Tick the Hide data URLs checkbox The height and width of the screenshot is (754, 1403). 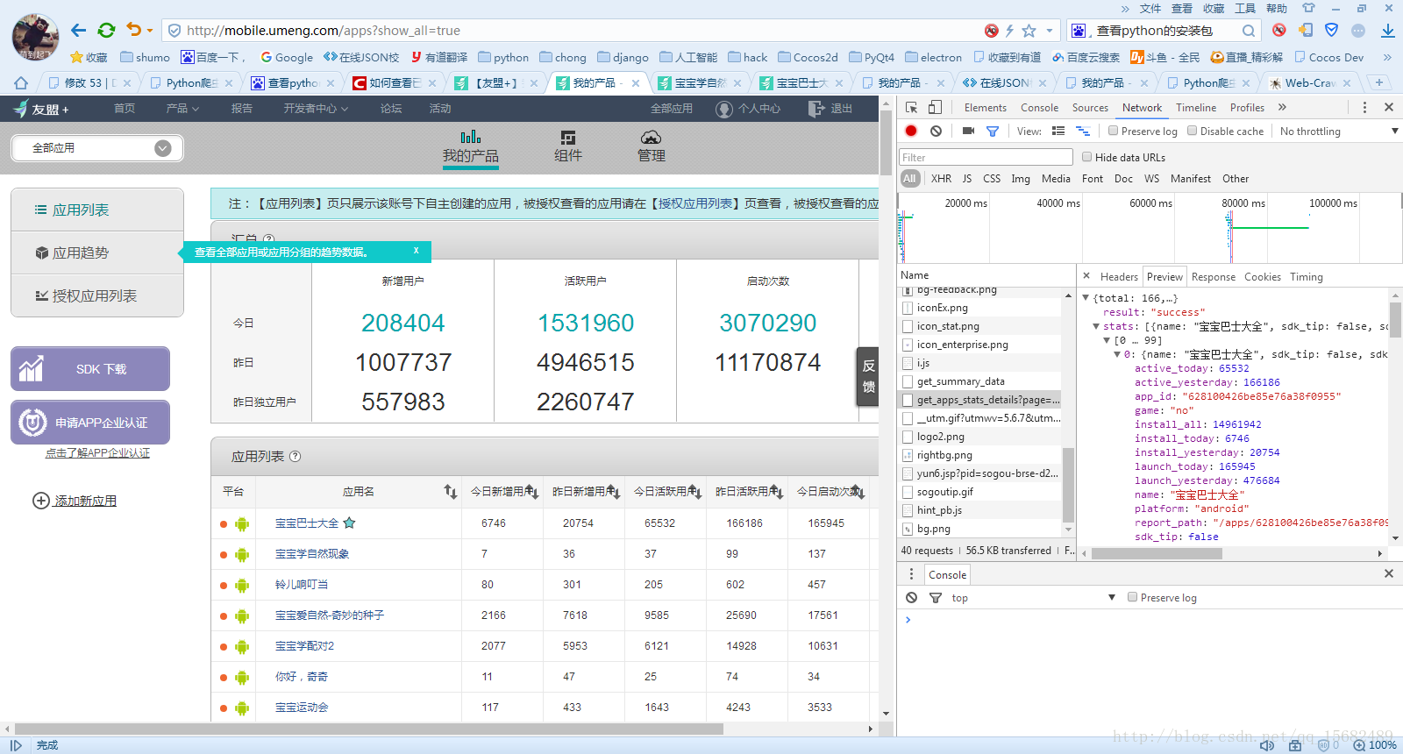coord(1087,157)
